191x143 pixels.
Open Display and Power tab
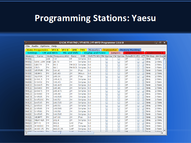pyautogui.click(x=95, y=53)
